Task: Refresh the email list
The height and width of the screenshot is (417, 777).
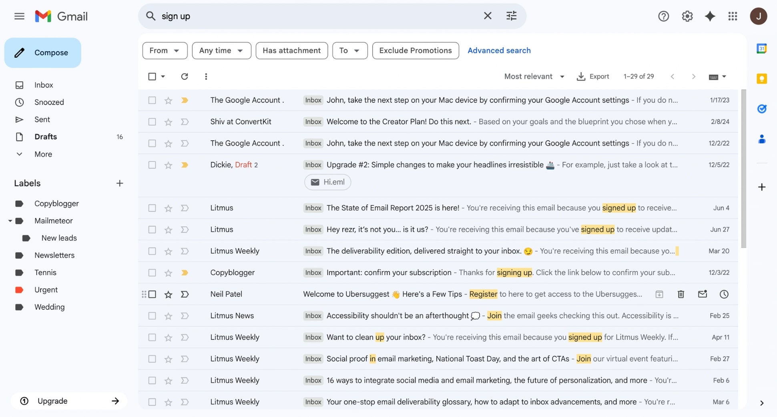Action: point(185,76)
